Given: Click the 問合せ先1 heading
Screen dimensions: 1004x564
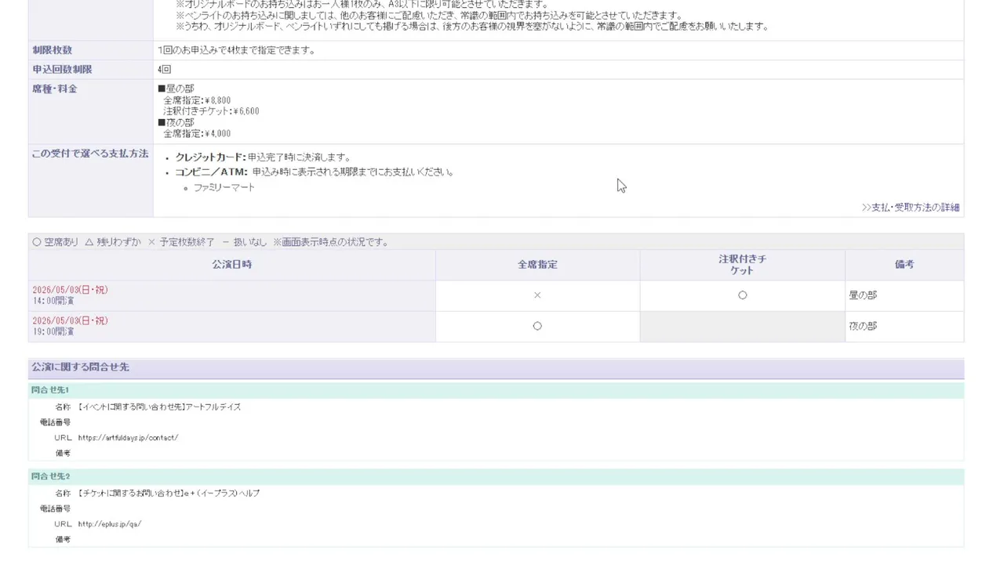Looking at the screenshot, I should 50,390.
